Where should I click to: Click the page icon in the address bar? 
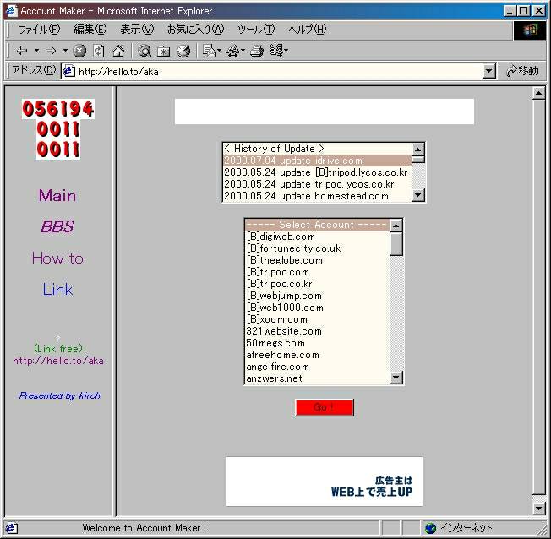[68, 71]
